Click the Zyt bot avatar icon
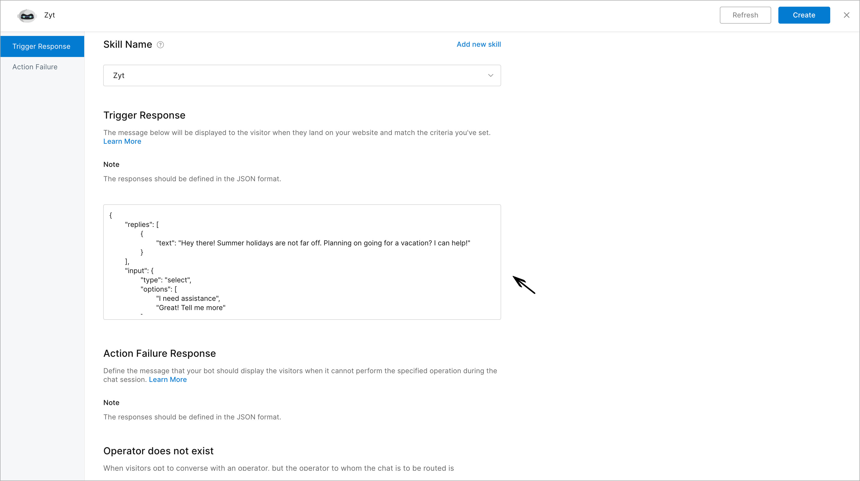Viewport: 860px width, 481px height. (27, 15)
